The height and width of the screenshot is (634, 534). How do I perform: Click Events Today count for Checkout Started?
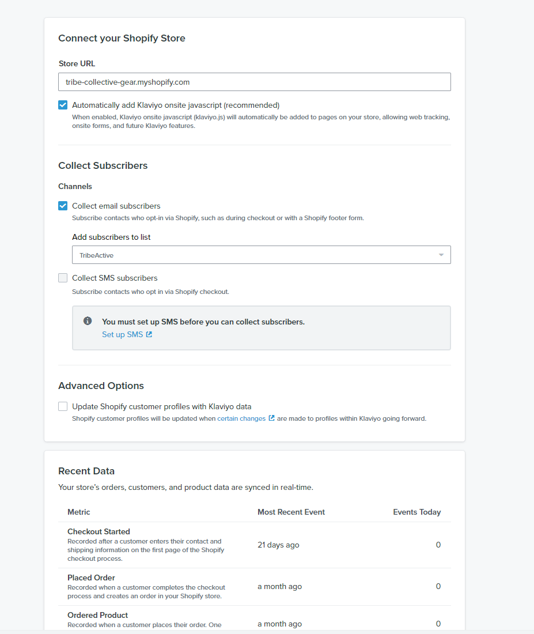[438, 545]
